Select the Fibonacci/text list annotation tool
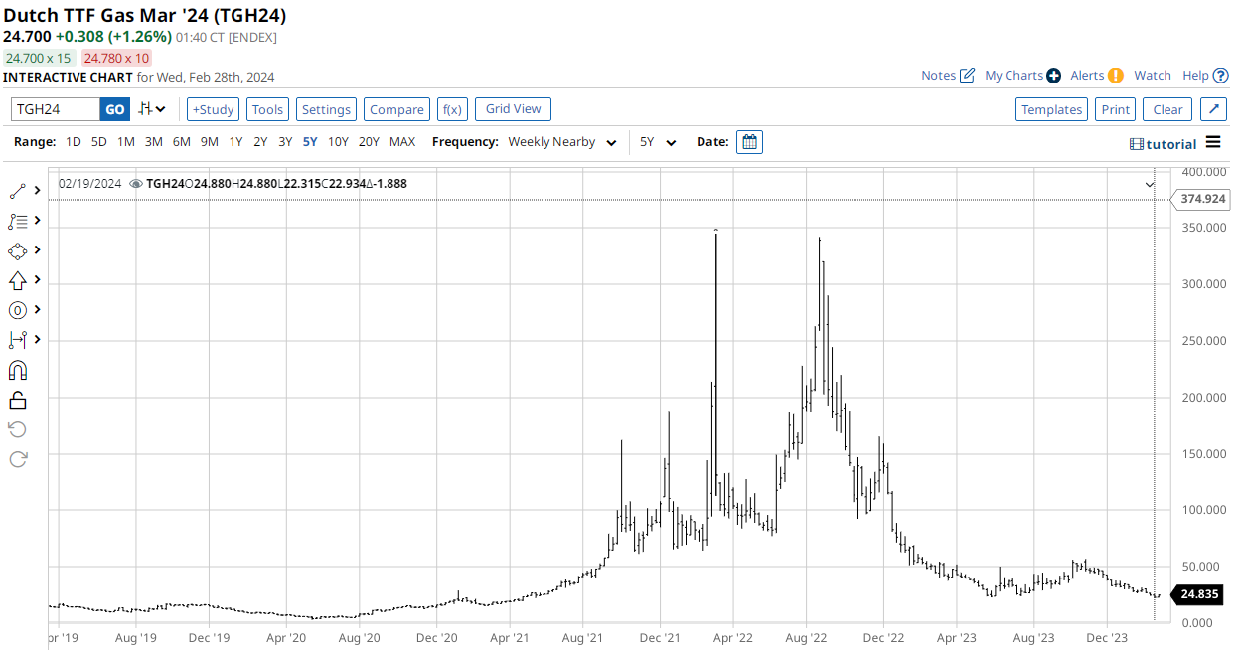Viewport: 1244px width, 661px height. click(17, 221)
